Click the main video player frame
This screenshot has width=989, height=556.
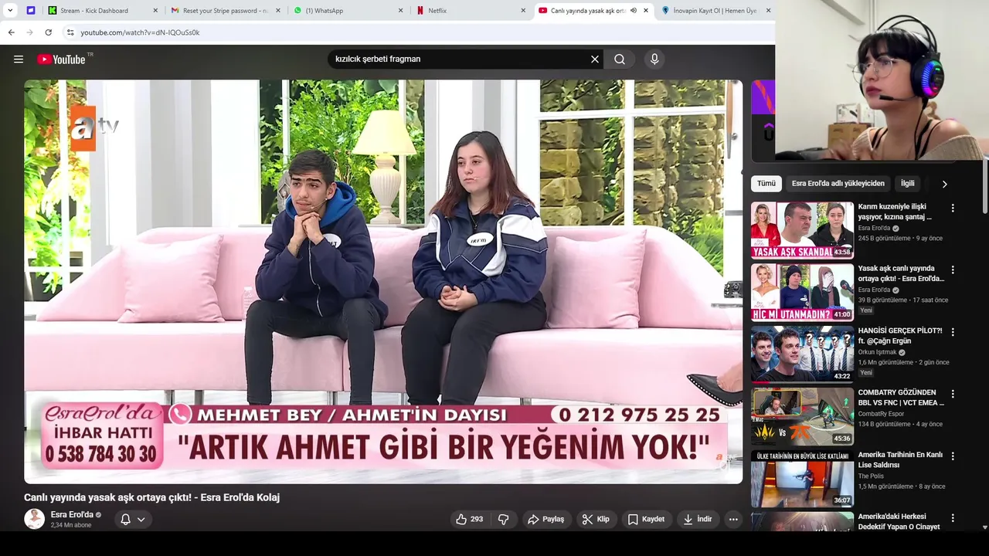point(383,281)
